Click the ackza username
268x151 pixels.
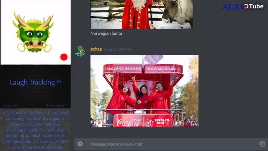[96, 49]
